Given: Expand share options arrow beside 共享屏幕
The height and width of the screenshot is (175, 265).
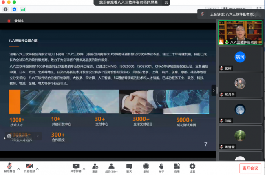Looking at the screenshot, I should (84, 168).
